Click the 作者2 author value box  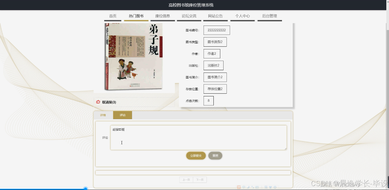212,54
